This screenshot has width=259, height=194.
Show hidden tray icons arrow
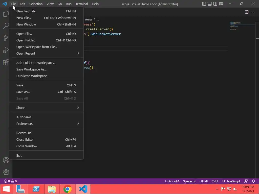tap(217, 189)
